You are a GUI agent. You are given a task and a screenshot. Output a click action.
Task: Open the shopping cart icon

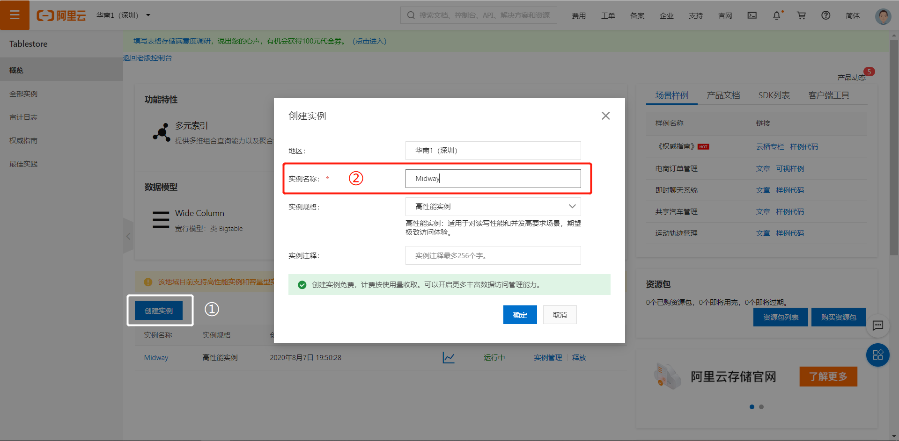tap(801, 15)
